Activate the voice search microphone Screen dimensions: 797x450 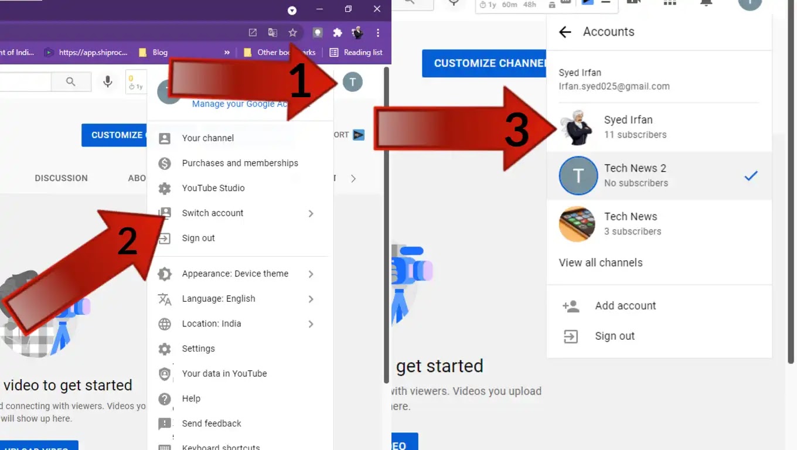point(108,82)
